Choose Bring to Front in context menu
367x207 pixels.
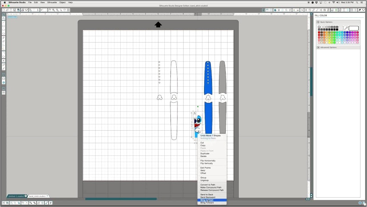click(212, 200)
